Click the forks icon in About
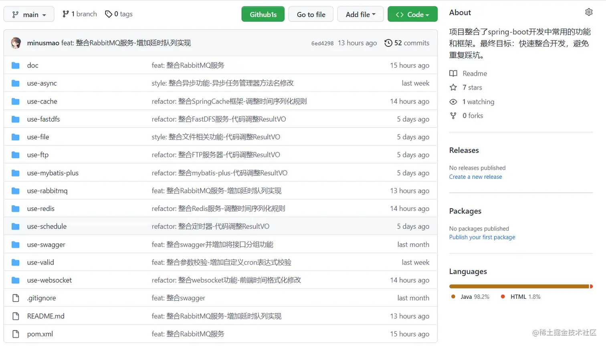 pyautogui.click(x=453, y=116)
